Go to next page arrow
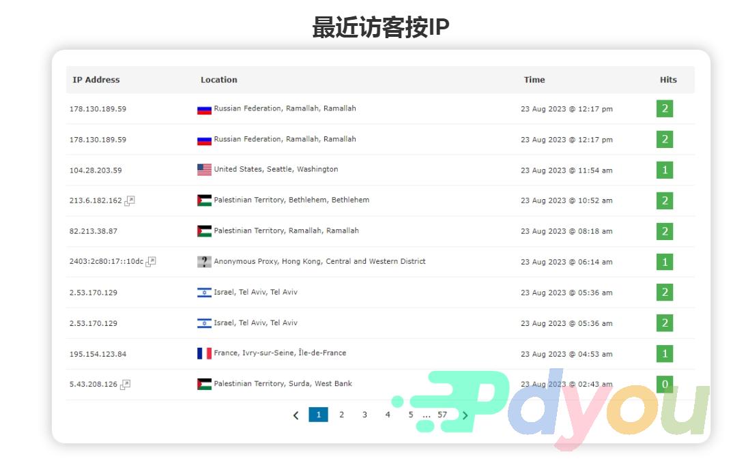Image resolution: width=733 pixels, height=463 pixels. tap(465, 415)
